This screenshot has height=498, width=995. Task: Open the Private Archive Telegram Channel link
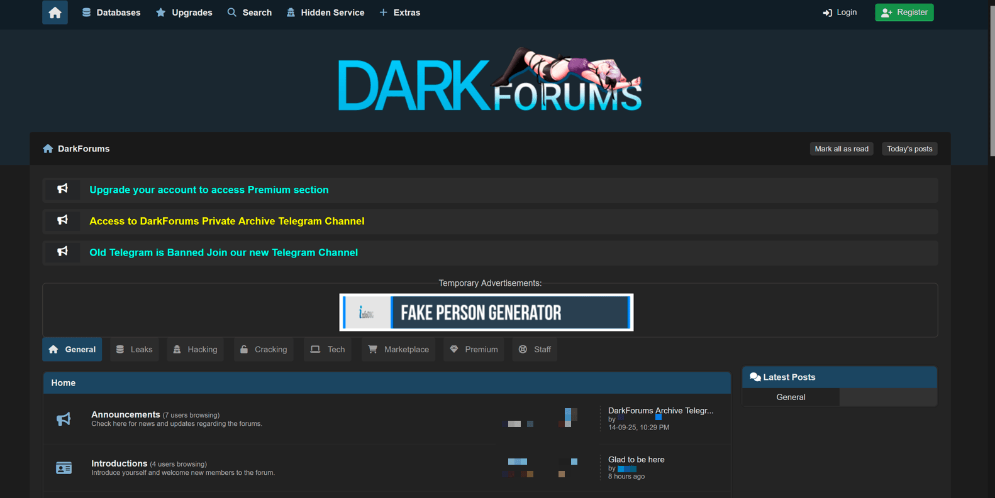click(x=226, y=221)
